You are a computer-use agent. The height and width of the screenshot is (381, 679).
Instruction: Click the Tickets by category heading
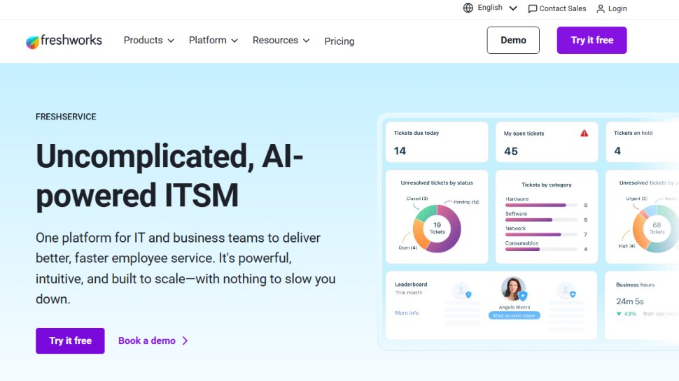547,185
